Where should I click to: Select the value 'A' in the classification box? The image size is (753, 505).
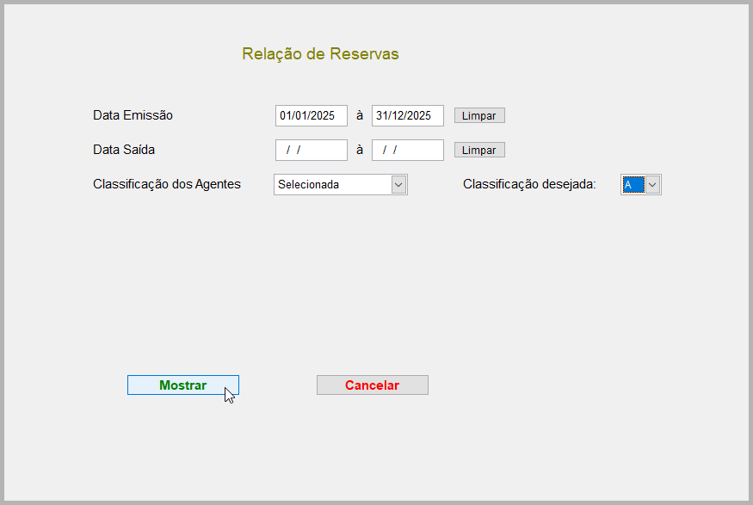pyautogui.click(x=634, y=184)
